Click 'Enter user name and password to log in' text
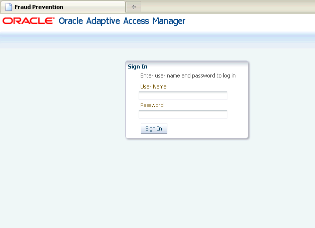 click(188, 75)
